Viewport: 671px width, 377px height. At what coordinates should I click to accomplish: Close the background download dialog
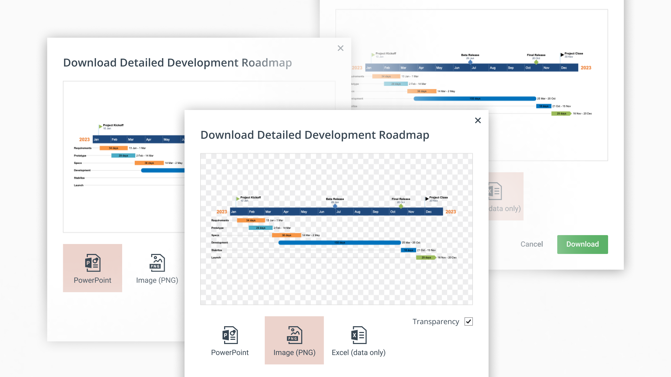(340, 48)
